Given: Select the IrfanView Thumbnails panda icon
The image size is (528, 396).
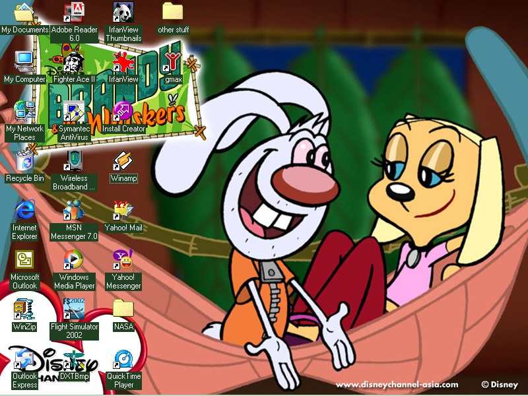Looking at the screenshot, I should 123,13.
